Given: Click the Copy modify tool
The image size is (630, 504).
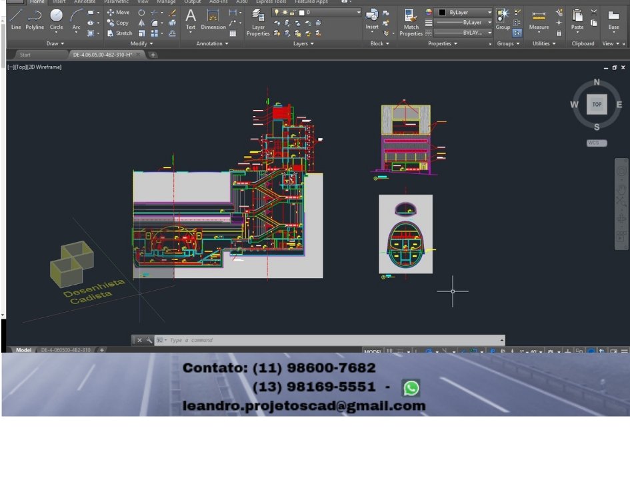Looking at the screenshot, I should (118, 23).
